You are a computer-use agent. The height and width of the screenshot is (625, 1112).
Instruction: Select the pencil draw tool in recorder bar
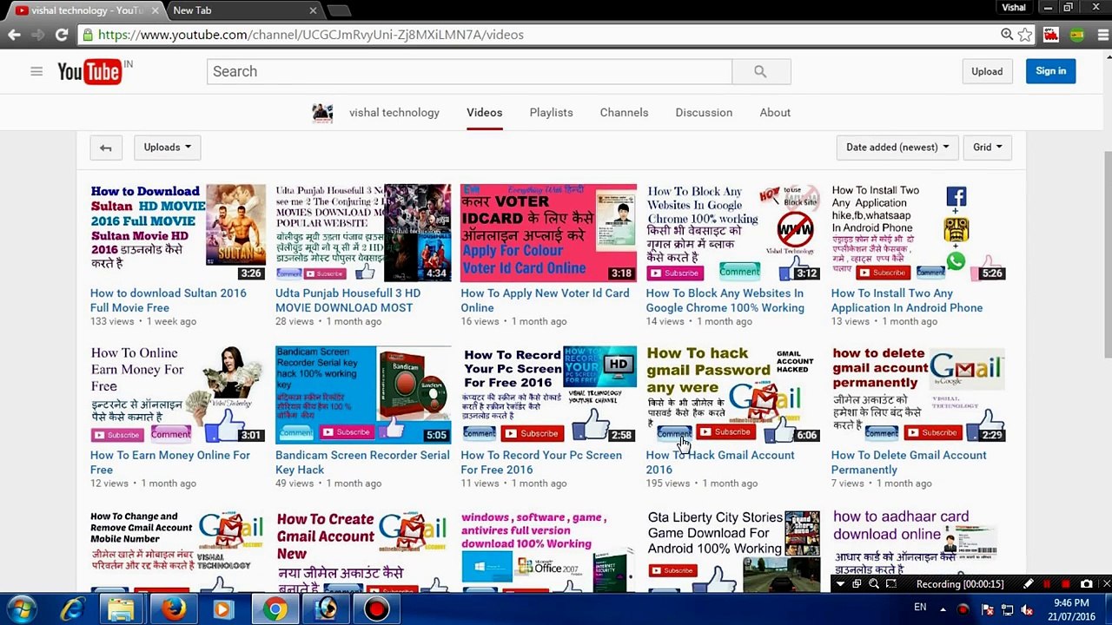(1028, 584)
